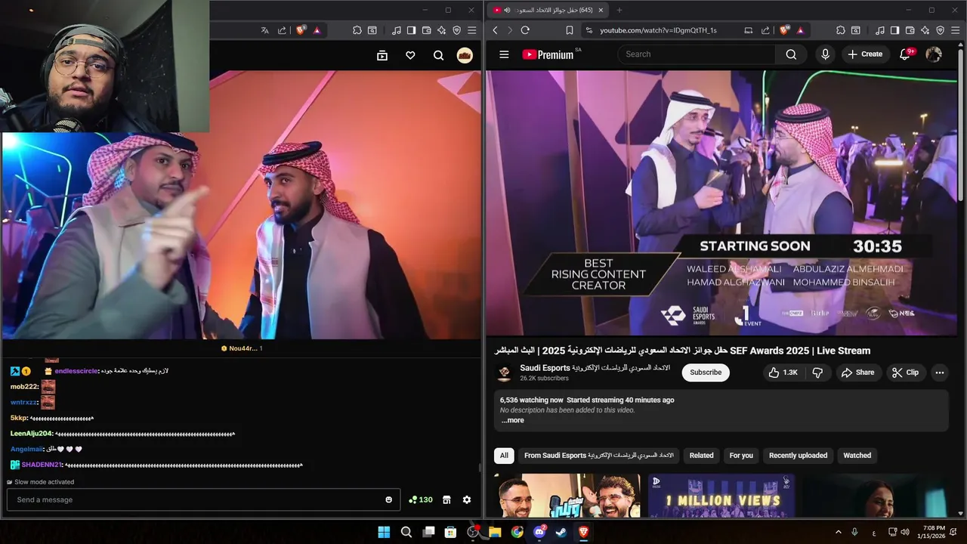Viewport: 967px width, 544px height.
Task: Click the YouTube search magnifier button
Action: pos(791,54)
